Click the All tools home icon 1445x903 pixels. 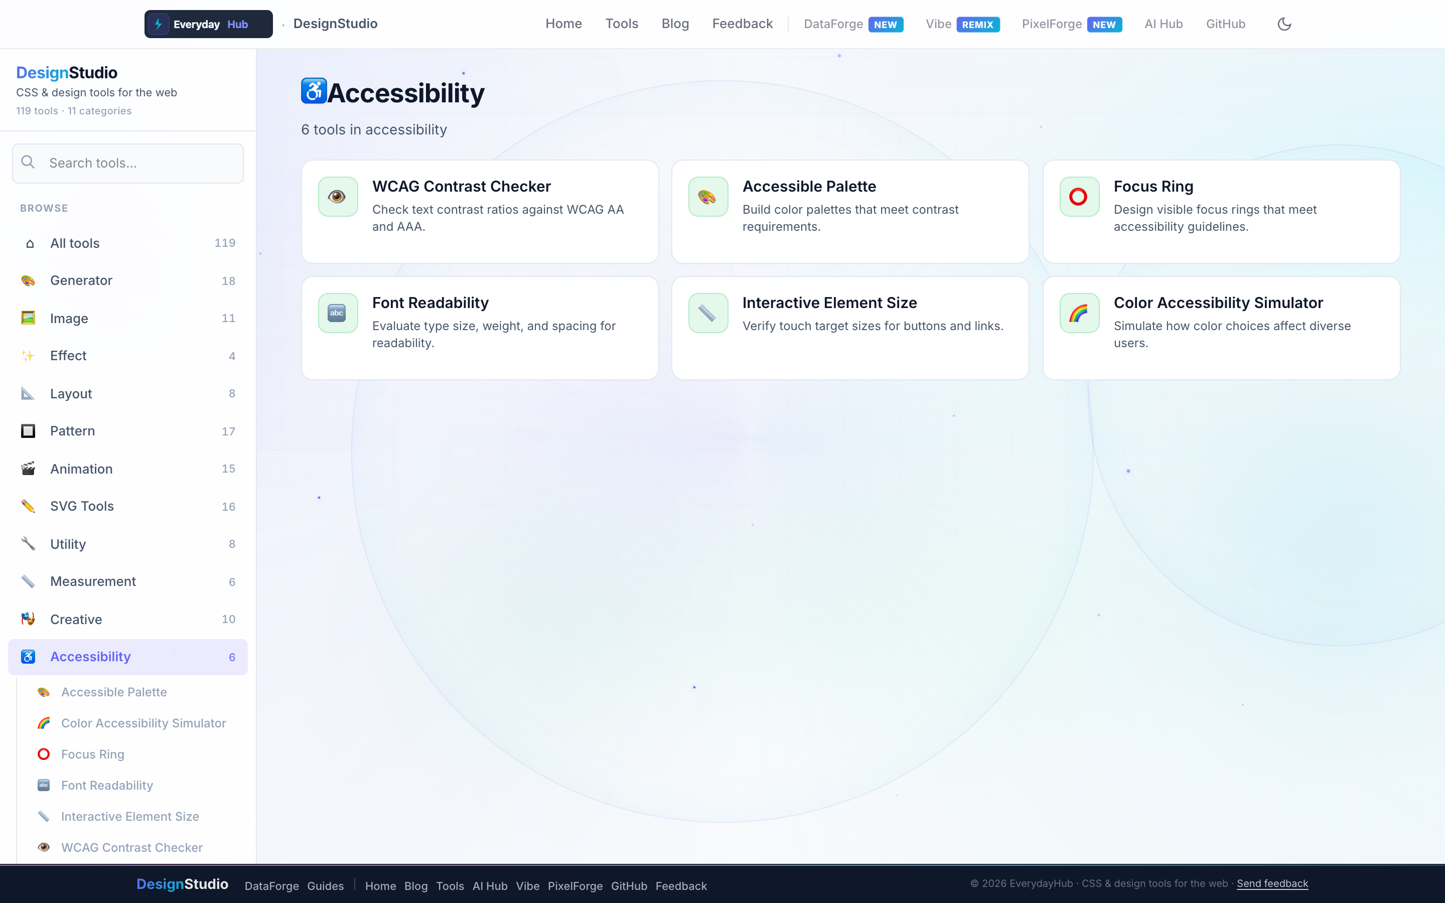point(30,244)
